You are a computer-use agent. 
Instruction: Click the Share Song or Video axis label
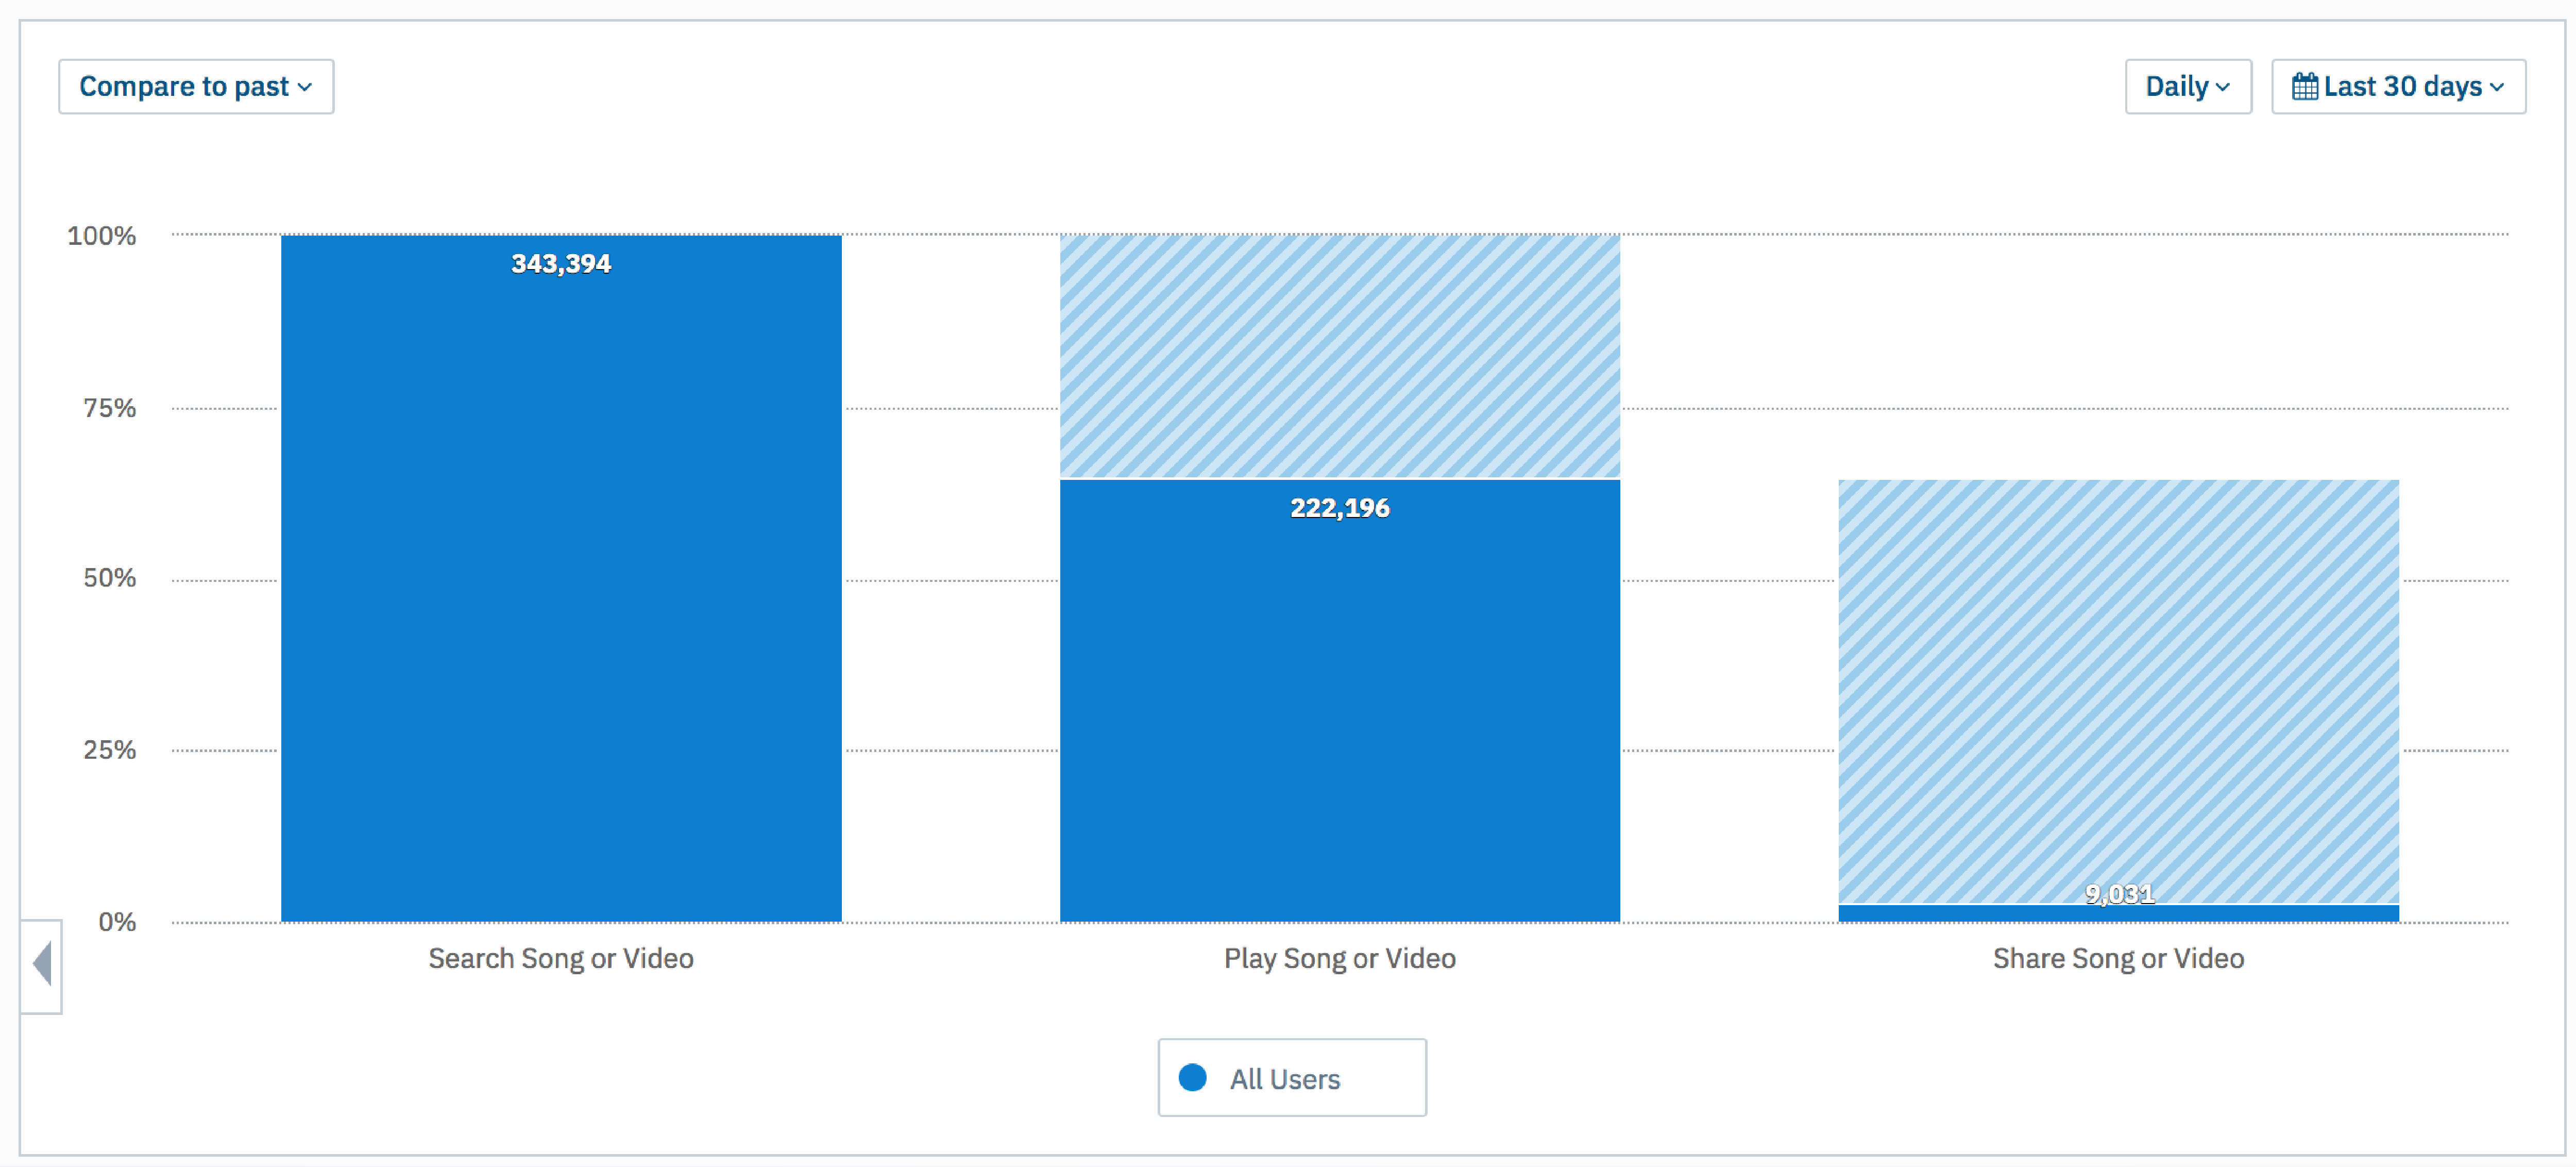[x=2118, y=959]
